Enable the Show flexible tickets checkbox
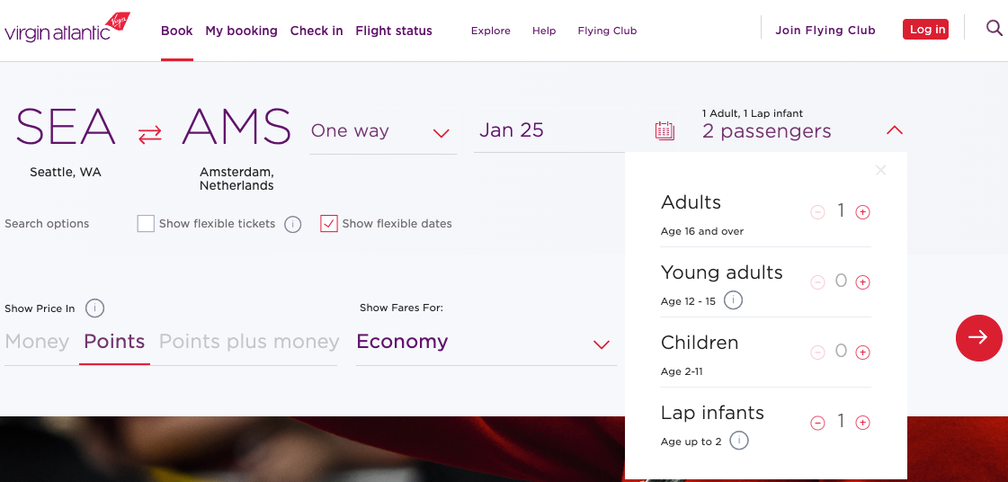 tap(146, 224)
